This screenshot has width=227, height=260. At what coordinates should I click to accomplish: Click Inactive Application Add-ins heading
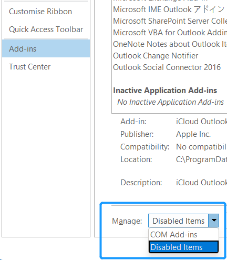[165, 91]
